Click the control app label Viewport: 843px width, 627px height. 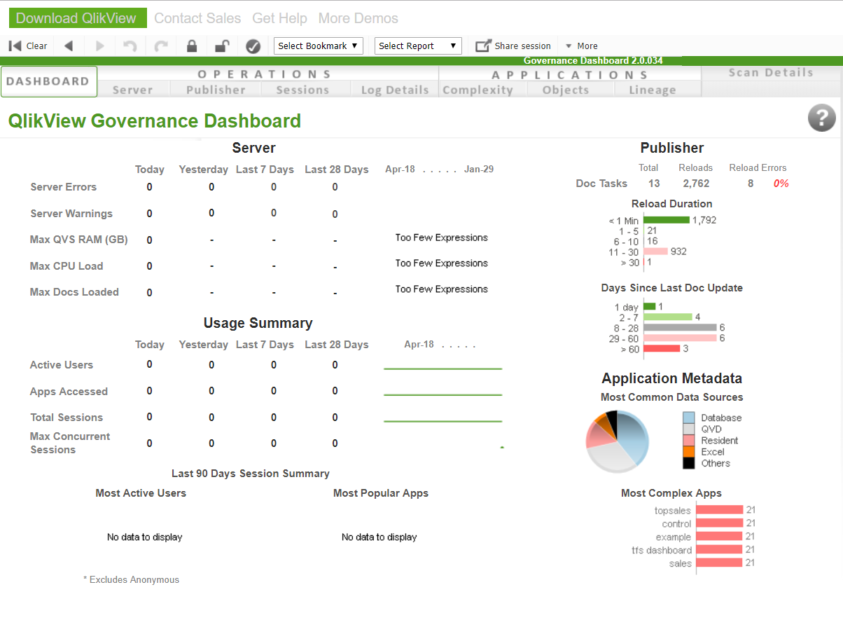click(676, 524)
